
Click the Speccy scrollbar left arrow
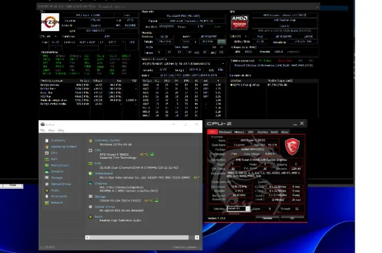pyautogui.click(x=87, y=237)
